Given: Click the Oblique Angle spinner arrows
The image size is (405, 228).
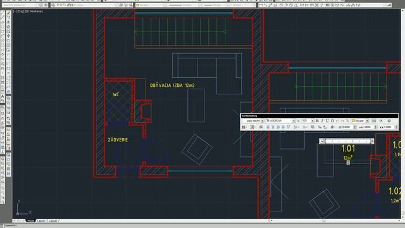Looking at the screenshot, I should click(355, 127).
